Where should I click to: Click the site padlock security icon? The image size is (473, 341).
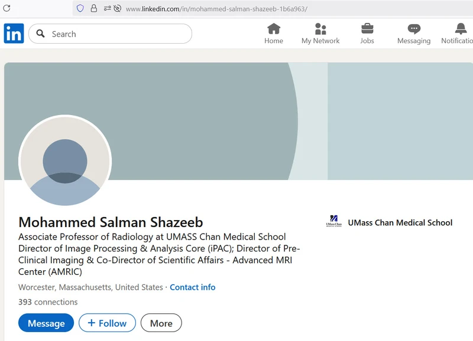[x=94, y=8]
